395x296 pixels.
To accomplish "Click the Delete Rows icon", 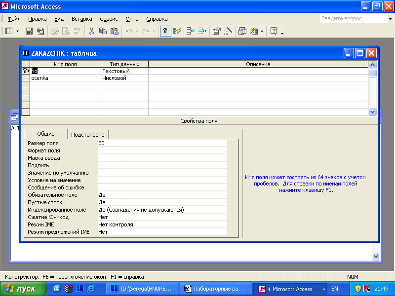I will coord(202,31).
